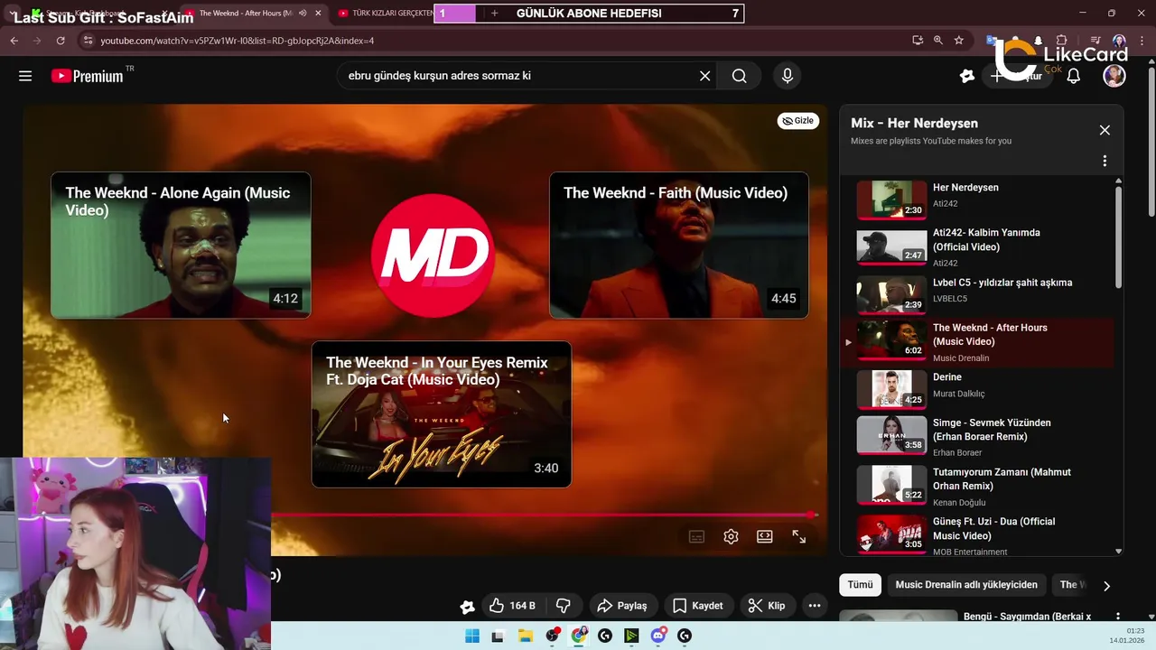The width and height of the screenshot is (1156, 650).
Task: Open Chrome from the taskbar
Action: point(579,636)
